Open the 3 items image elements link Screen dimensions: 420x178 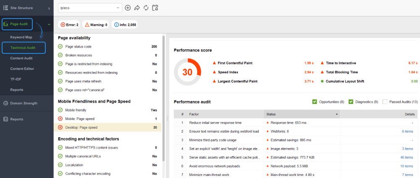click(x=407, y=149)
